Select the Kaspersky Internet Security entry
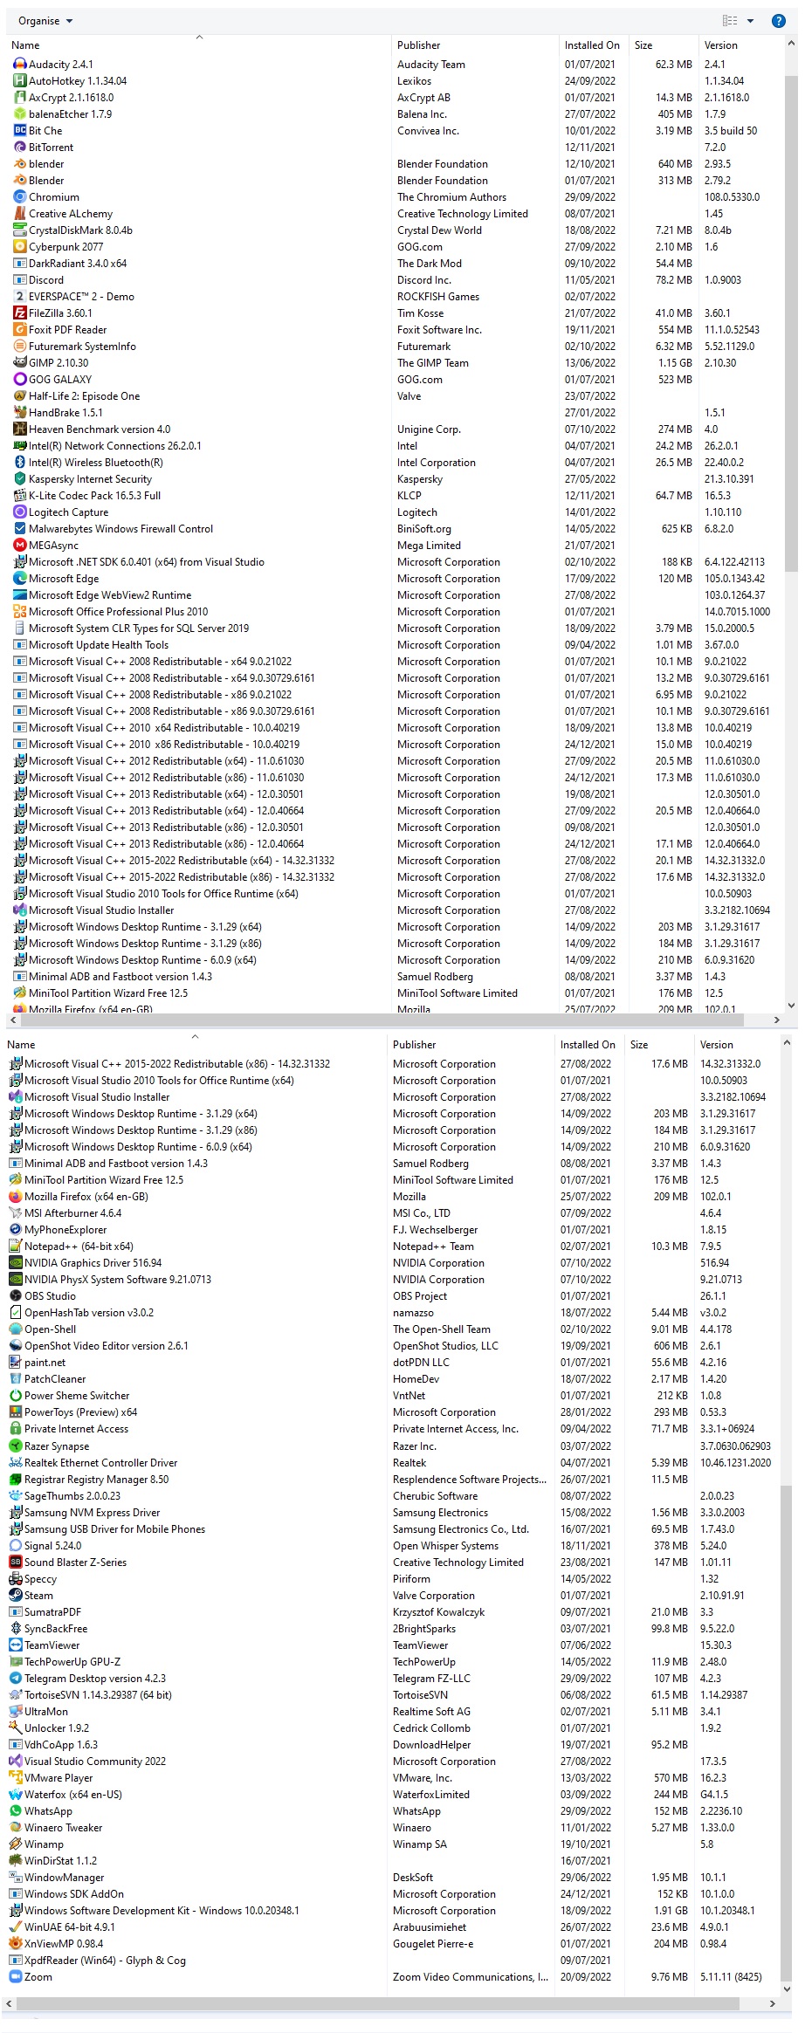Viewport: 805px width, 2033px height. (x=90, y=479)
